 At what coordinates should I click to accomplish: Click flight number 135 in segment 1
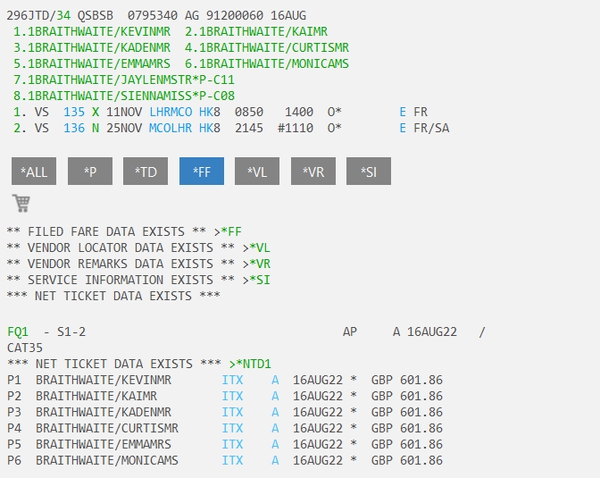point(74,112)
